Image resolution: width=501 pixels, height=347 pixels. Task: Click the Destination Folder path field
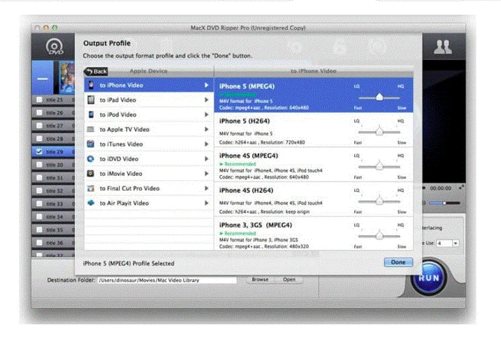tap(167, 280)
